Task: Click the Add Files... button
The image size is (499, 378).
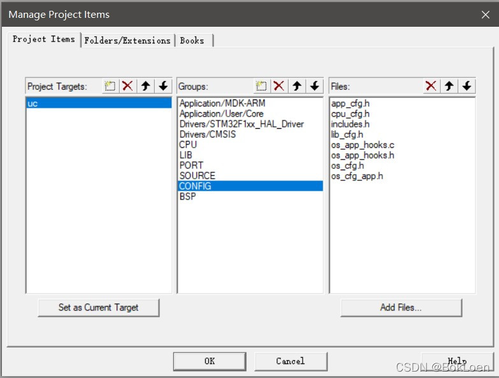Action: pos(401,307)
